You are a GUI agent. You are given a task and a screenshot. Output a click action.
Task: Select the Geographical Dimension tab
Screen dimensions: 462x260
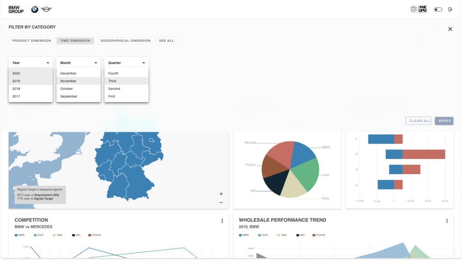125,41
